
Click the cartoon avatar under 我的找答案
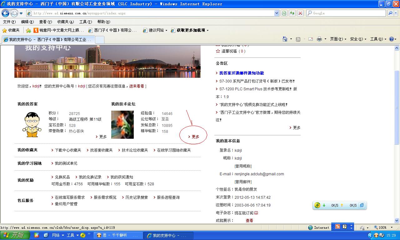coord(32,125)
